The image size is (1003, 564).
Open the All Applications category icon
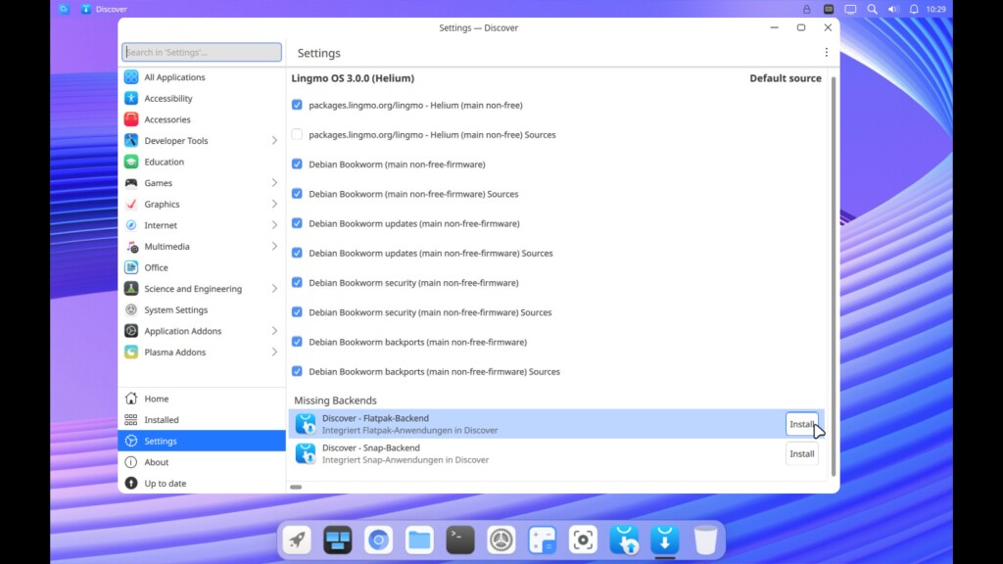pyautogui.click(x=131, y=76)
